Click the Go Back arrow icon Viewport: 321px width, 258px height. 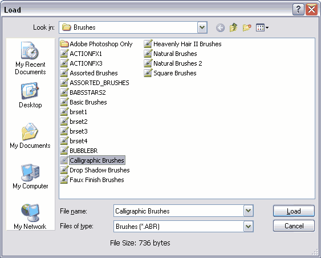220,27
